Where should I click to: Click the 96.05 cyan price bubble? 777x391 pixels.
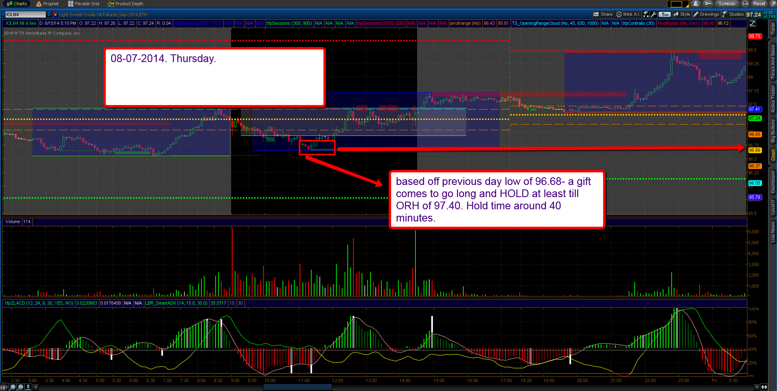click(755, 183)
